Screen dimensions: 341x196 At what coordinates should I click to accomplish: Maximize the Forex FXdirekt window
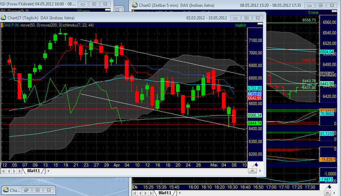[94, 4]
